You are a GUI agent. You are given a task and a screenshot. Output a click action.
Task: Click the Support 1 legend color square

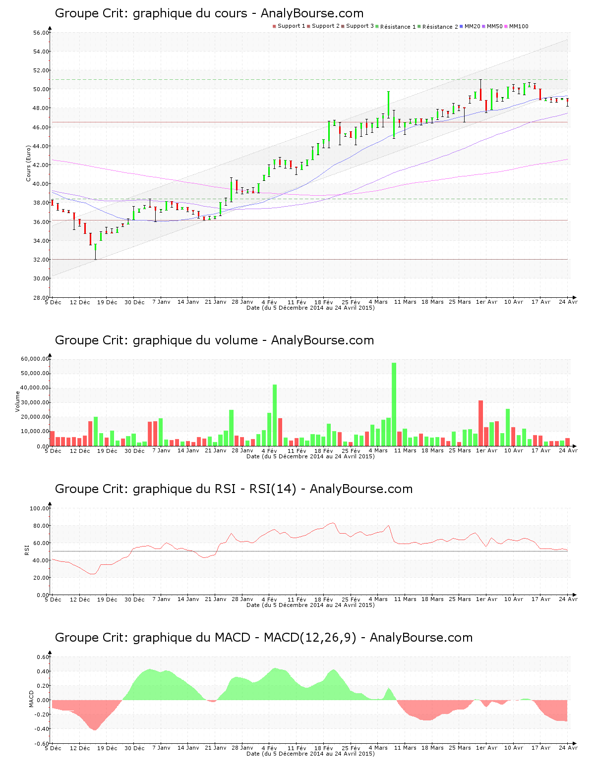274,26
